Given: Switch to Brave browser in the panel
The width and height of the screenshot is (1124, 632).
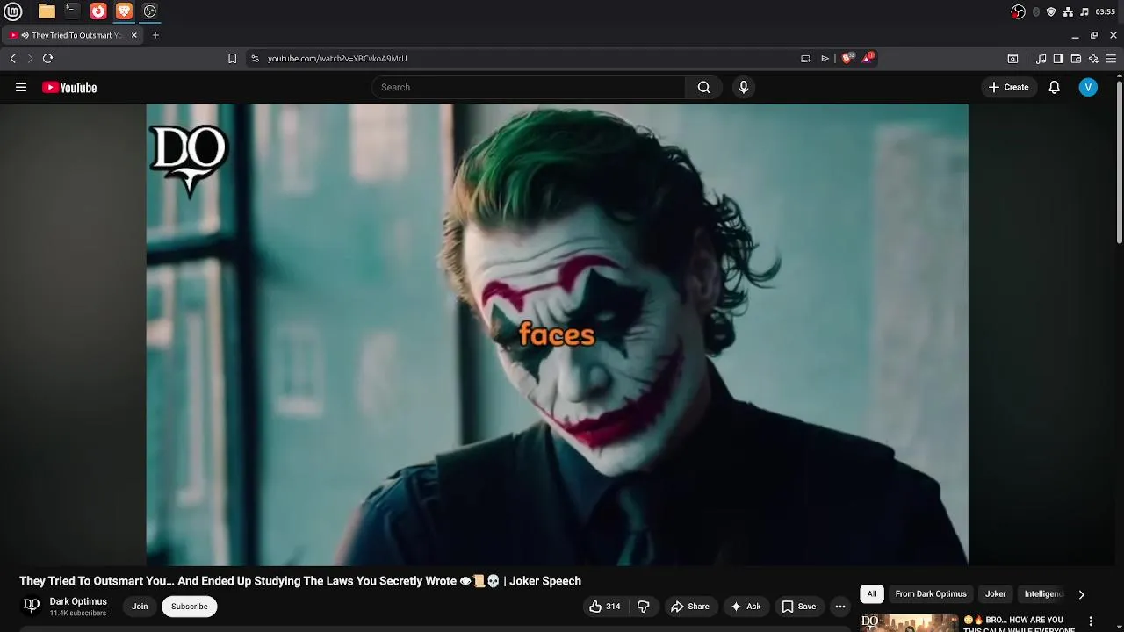Looking at the screenshot, I should click(124, 11).
